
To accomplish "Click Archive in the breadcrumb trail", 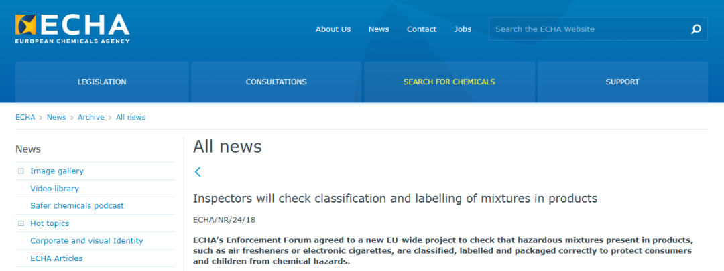I will pos(90,117).
